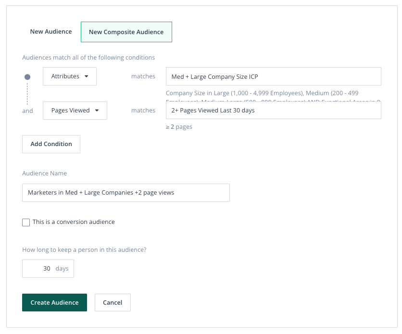Open the Pages Viewed condition dropdown
402x334 pixels.
pos(75,111)
